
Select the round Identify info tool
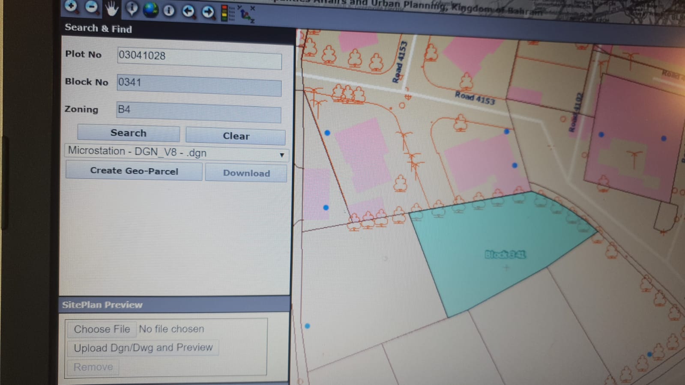pyautogui.click(x=169, y=10)
